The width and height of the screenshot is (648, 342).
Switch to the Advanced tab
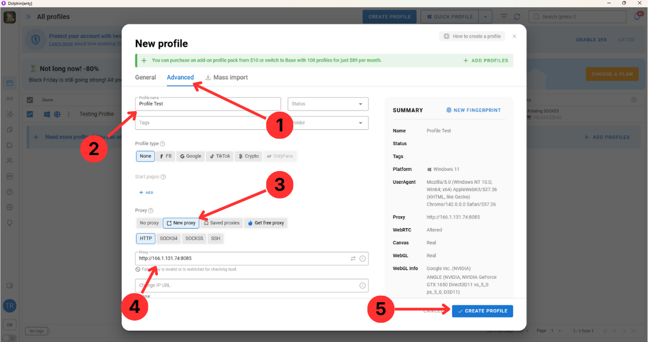180,77
